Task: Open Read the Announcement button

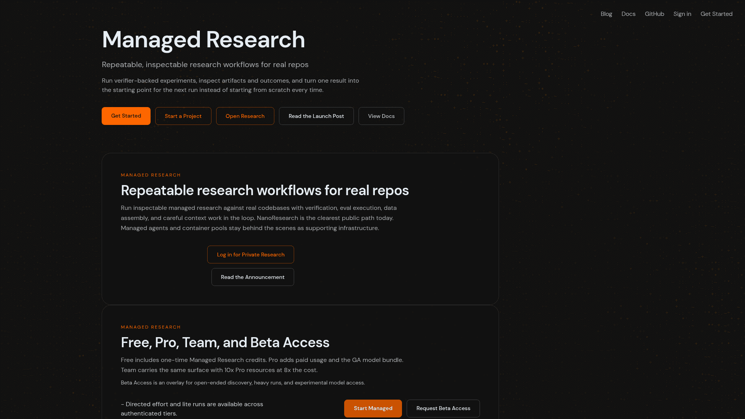Action: click(253, 277)
